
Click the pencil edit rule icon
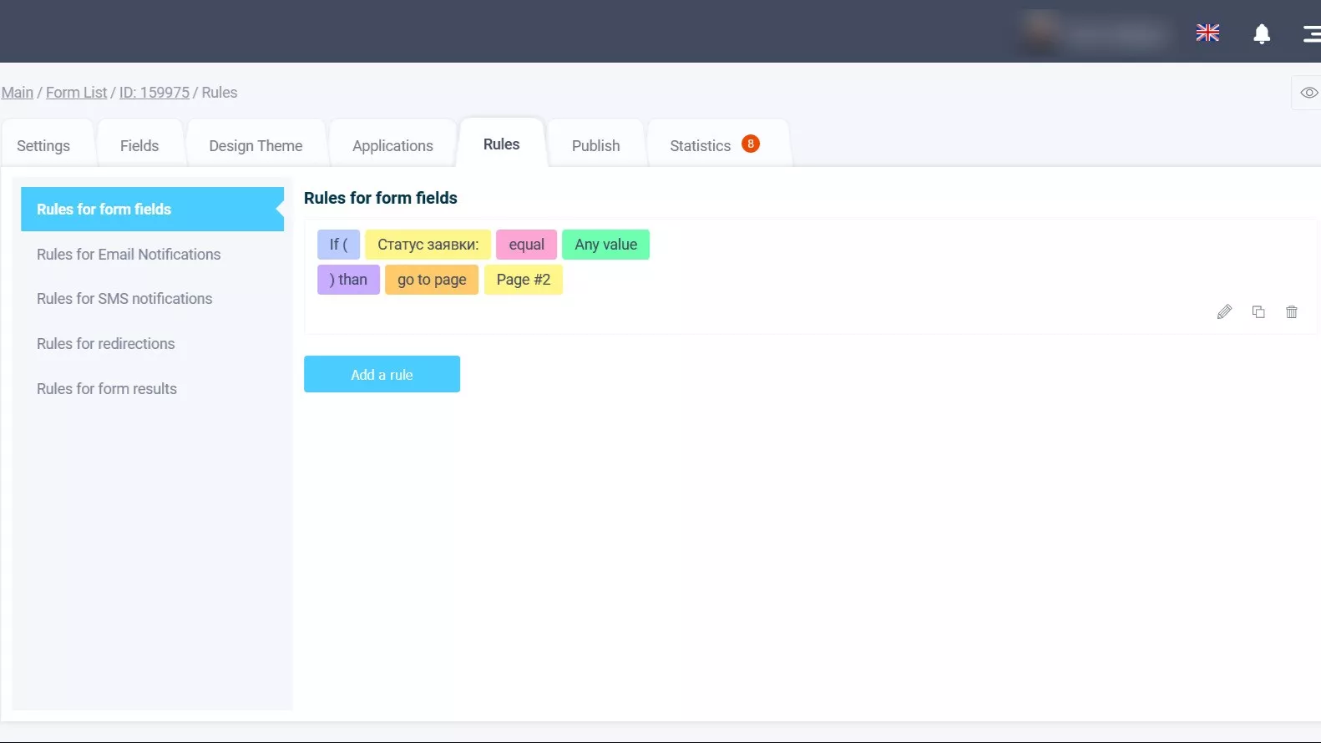coord(1224,312)
